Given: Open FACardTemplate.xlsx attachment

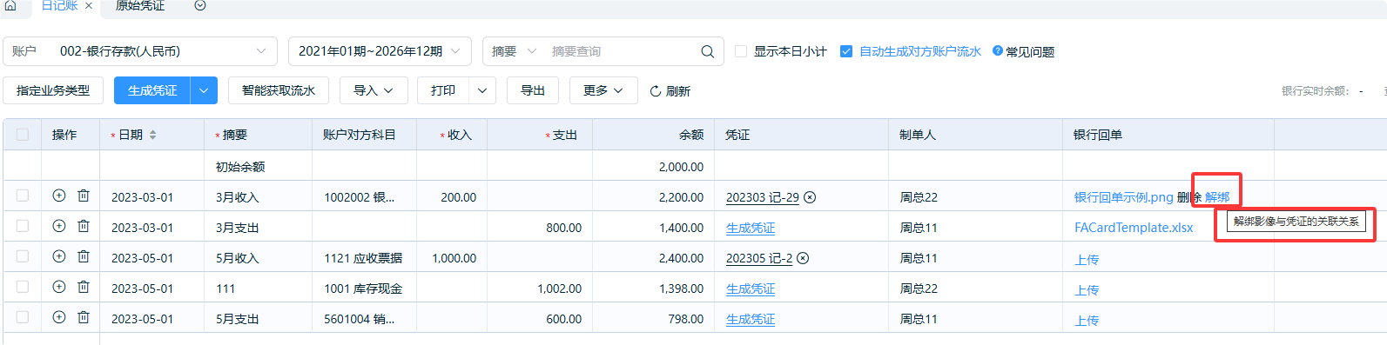Looking at the screenshot, I should (1134, 228).
